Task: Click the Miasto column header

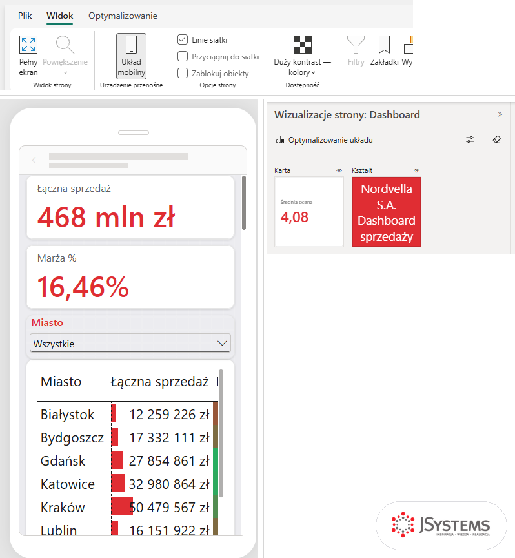Action: pos(61,382)
